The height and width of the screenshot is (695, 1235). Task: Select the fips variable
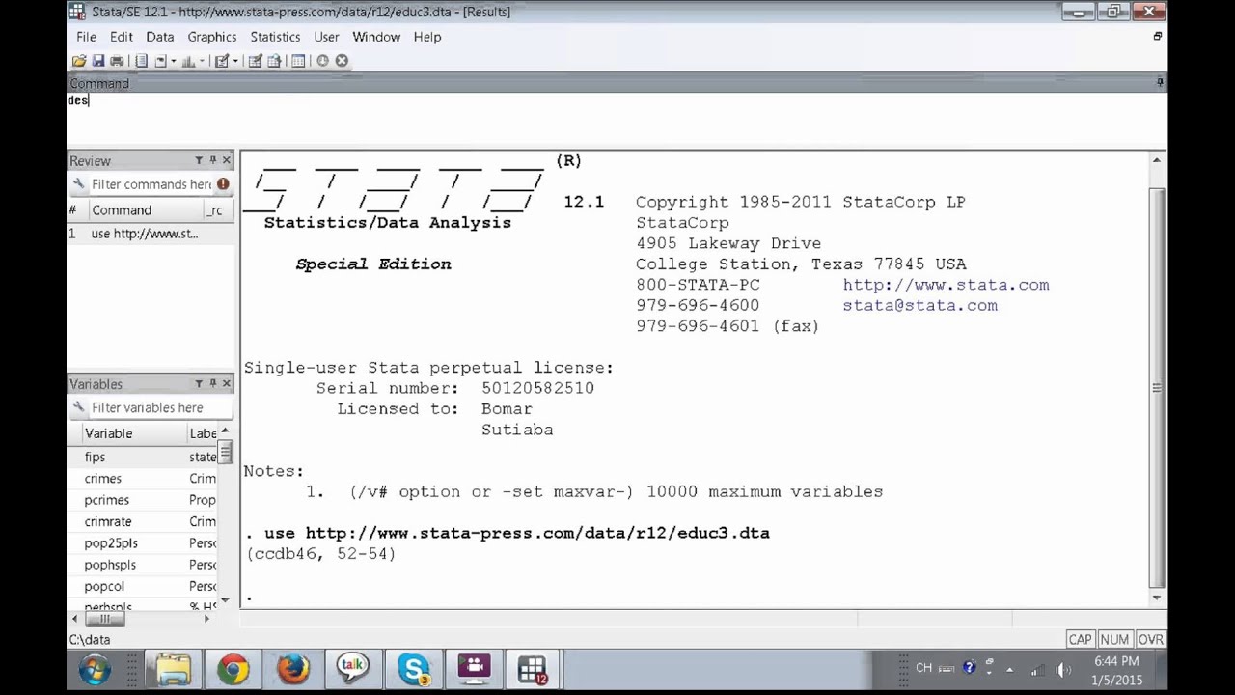pyautogui.click(x=143, y=457)
